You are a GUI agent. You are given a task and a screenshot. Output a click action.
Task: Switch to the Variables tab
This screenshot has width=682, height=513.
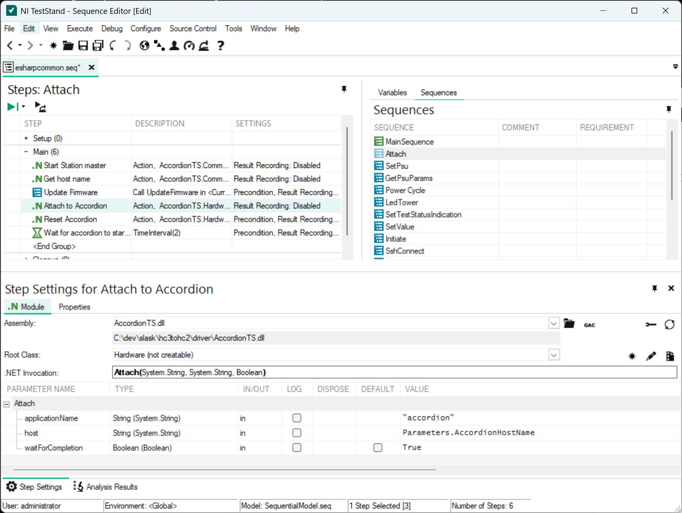[392, 92]
